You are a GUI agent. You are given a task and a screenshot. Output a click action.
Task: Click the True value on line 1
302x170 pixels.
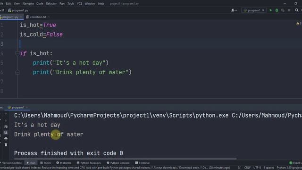(x=49, y=25)
